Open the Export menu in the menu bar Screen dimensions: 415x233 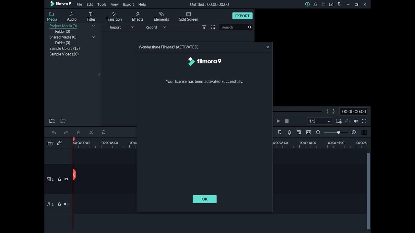click(128, 4)
